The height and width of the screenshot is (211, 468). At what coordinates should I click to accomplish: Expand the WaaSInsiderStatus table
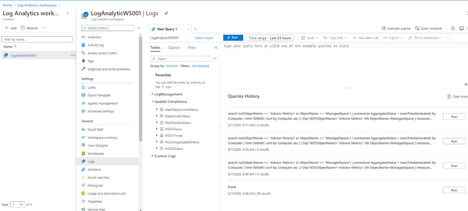pyautogui.click(x=157, y=116)
